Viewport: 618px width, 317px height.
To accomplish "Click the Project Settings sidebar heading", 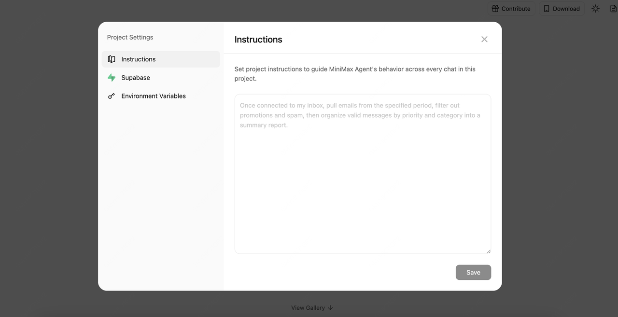I will [x=130, y=37].
